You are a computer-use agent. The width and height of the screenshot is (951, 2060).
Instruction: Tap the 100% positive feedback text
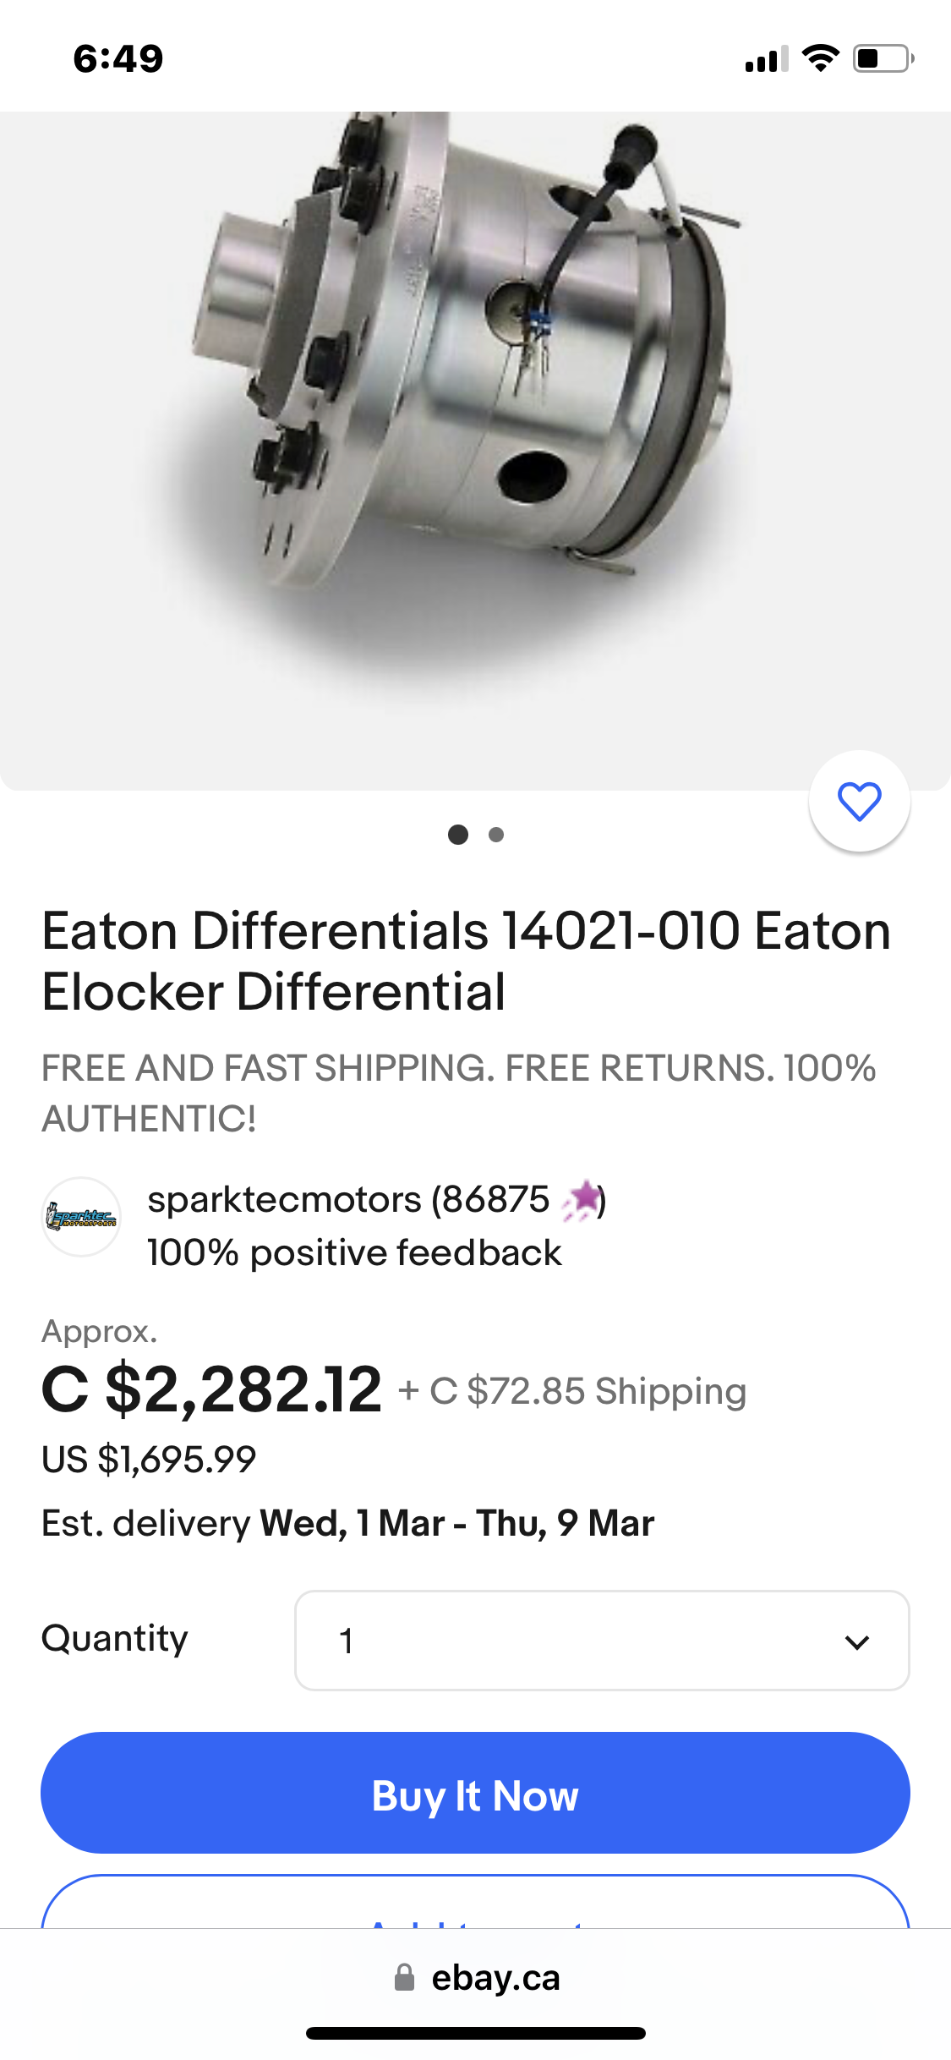coord(353,1252)
